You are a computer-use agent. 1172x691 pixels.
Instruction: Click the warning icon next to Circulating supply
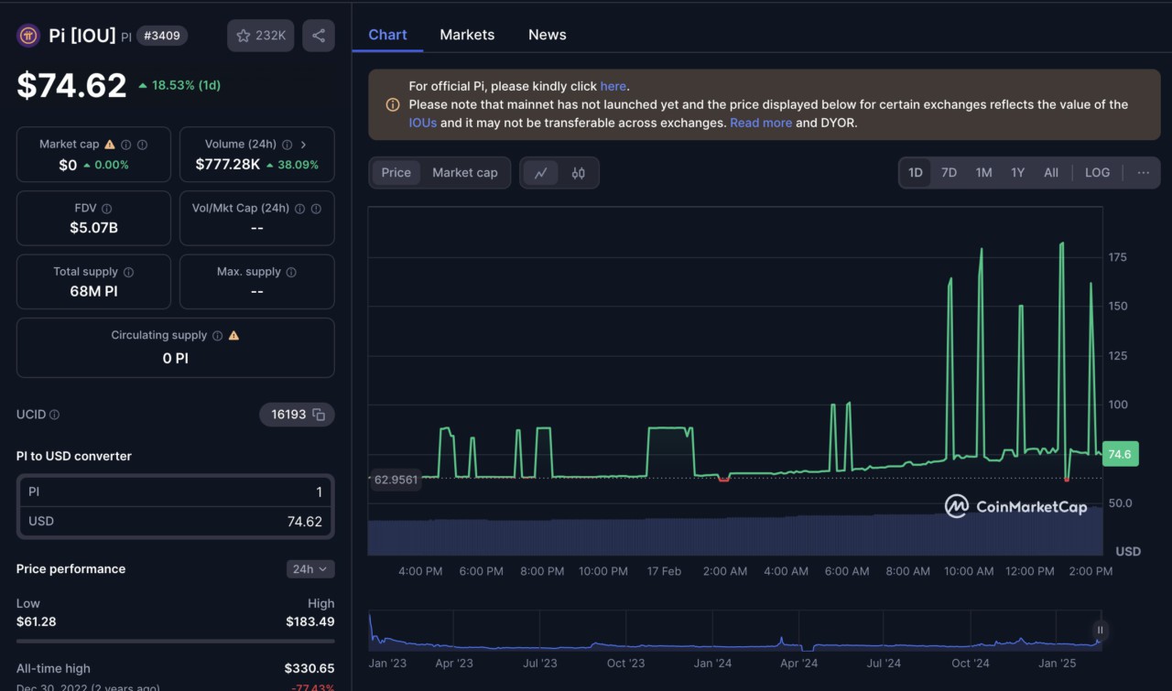pyautogui.click(x=233, y=336)
